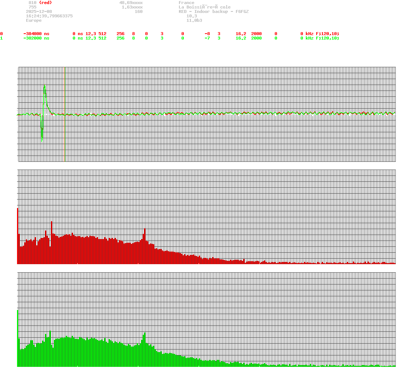This screenshot has height=375, width=405.
Task: Click the tallest first bar in green spectrum
Action: [x=17, y=338]
